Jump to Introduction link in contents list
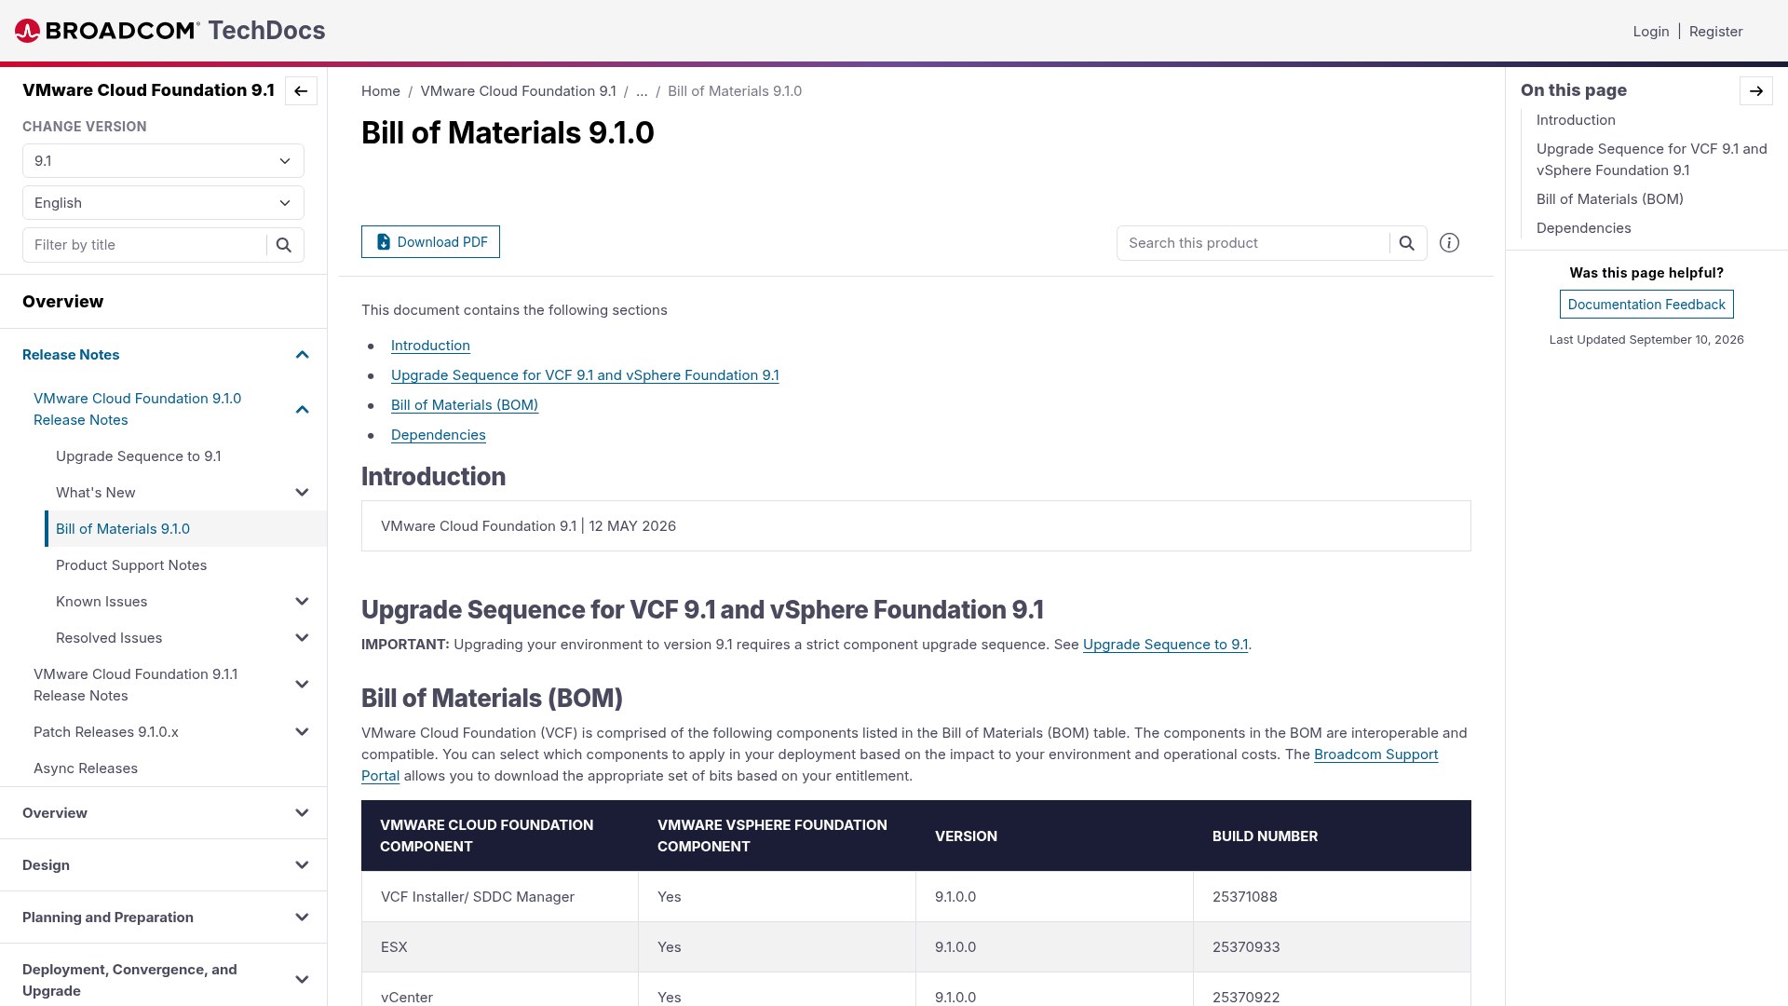 430,346
